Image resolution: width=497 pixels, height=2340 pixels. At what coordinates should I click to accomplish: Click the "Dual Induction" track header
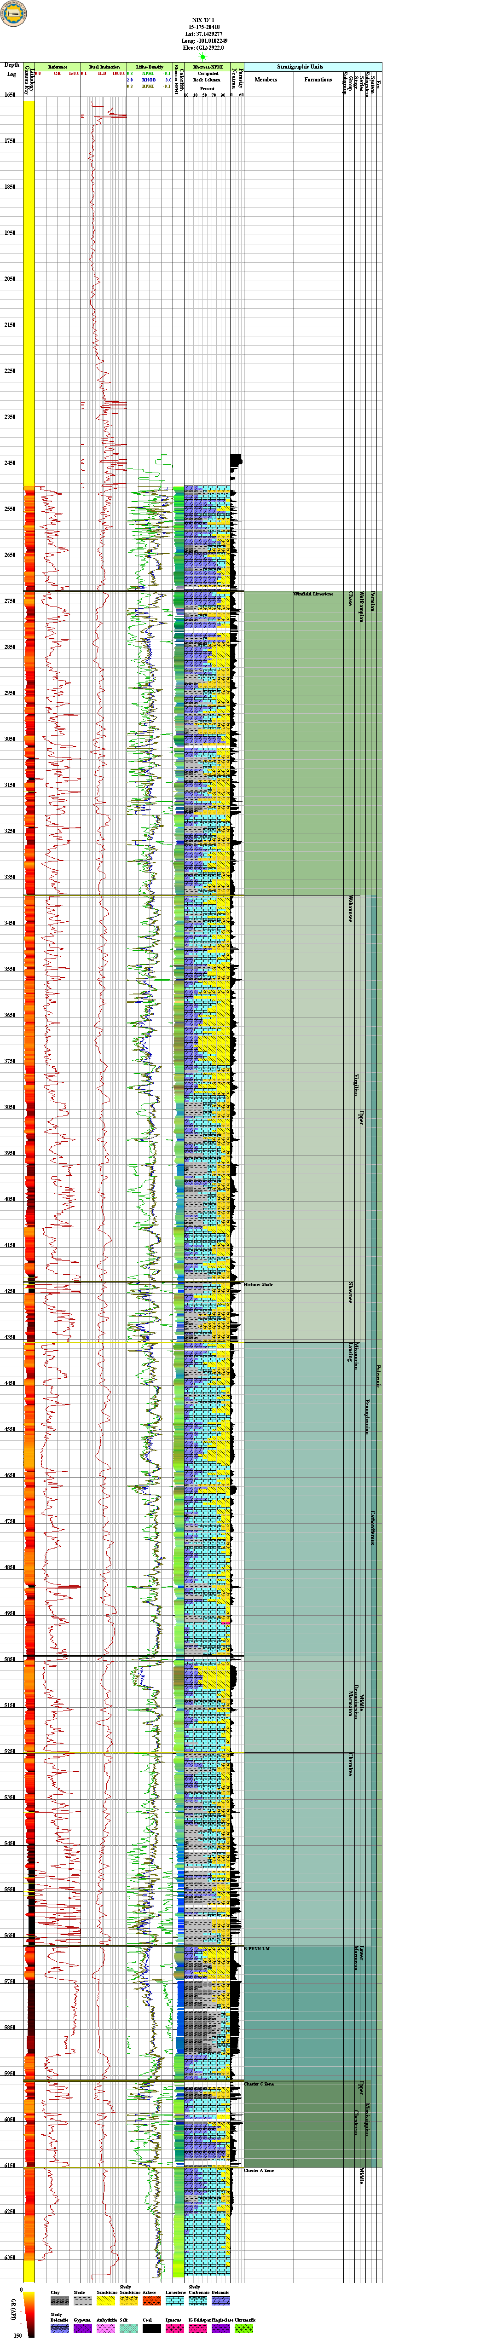[x=104, y=67]
